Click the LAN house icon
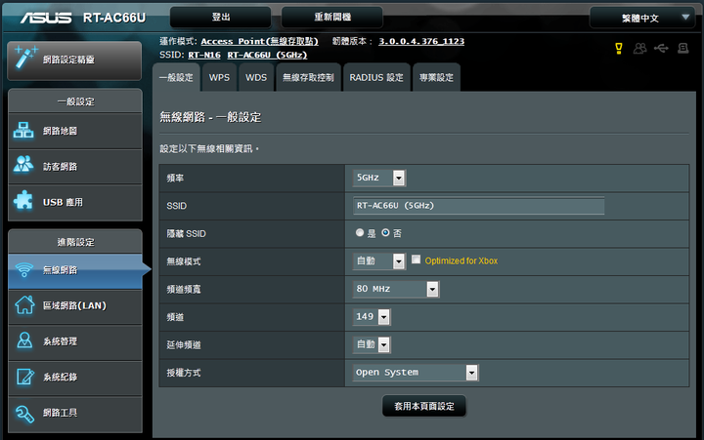This screenshot has height=440, width=704. pyautogui.click(x=24, y=305)
